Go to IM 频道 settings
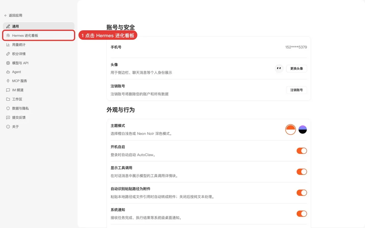Viewport: 365px width, 228px height. pos(39,90)
